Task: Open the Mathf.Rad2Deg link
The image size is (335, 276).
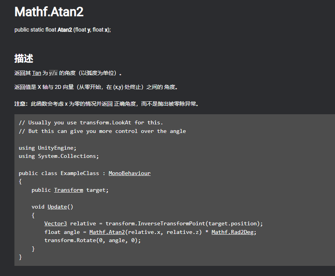Action: pos(232,232)
